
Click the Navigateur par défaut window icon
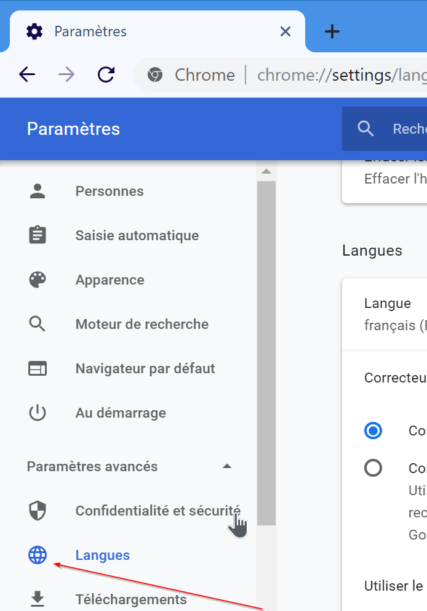38,368
